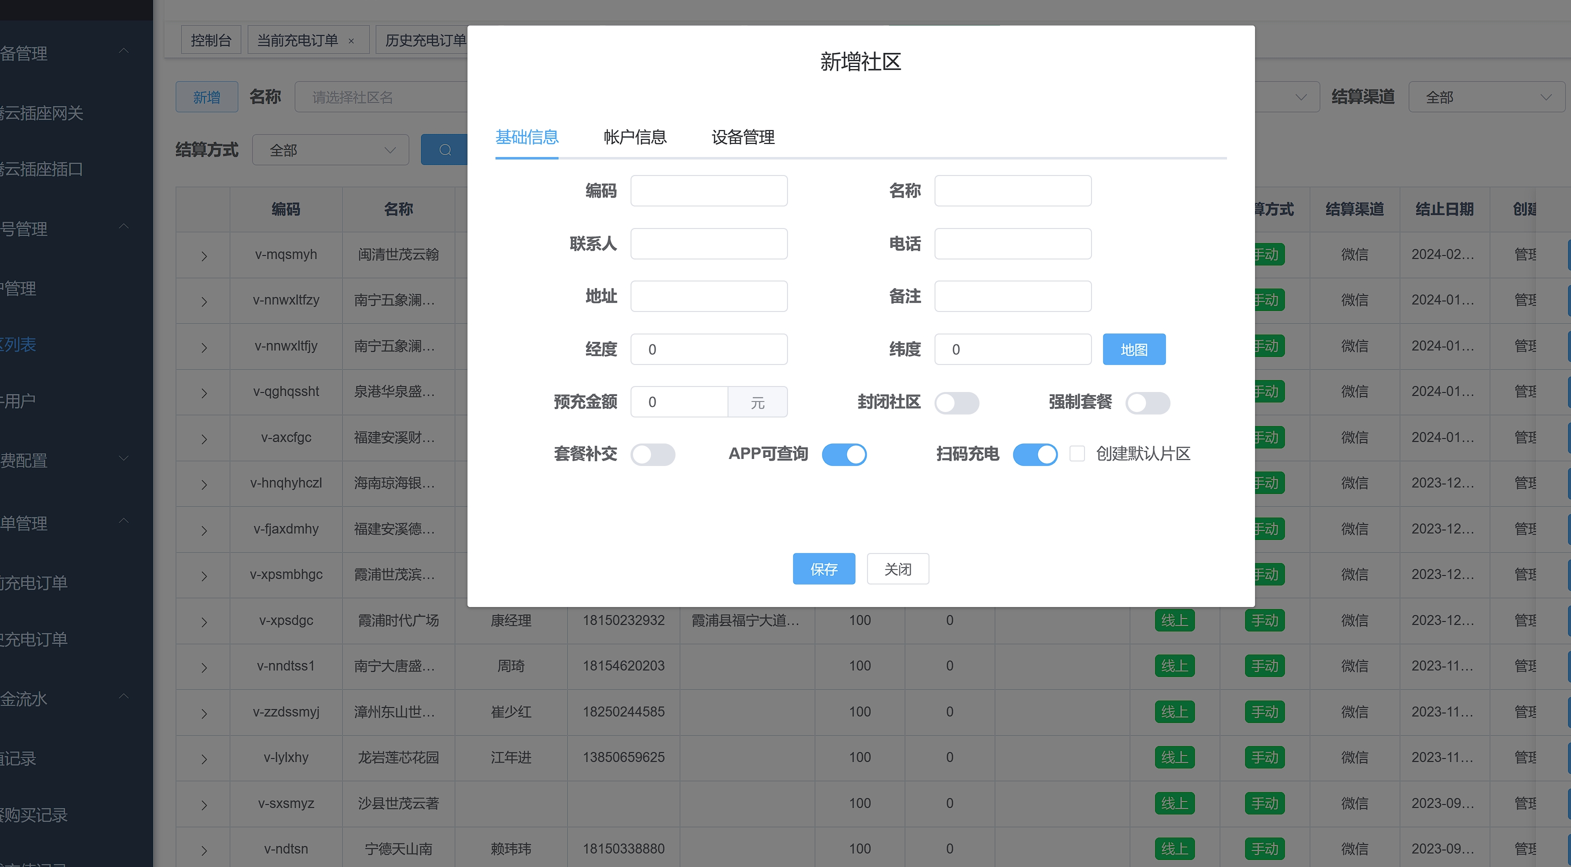Expand the v-lylxhy row
The image size is (1571, 867).
coord(203,758)
